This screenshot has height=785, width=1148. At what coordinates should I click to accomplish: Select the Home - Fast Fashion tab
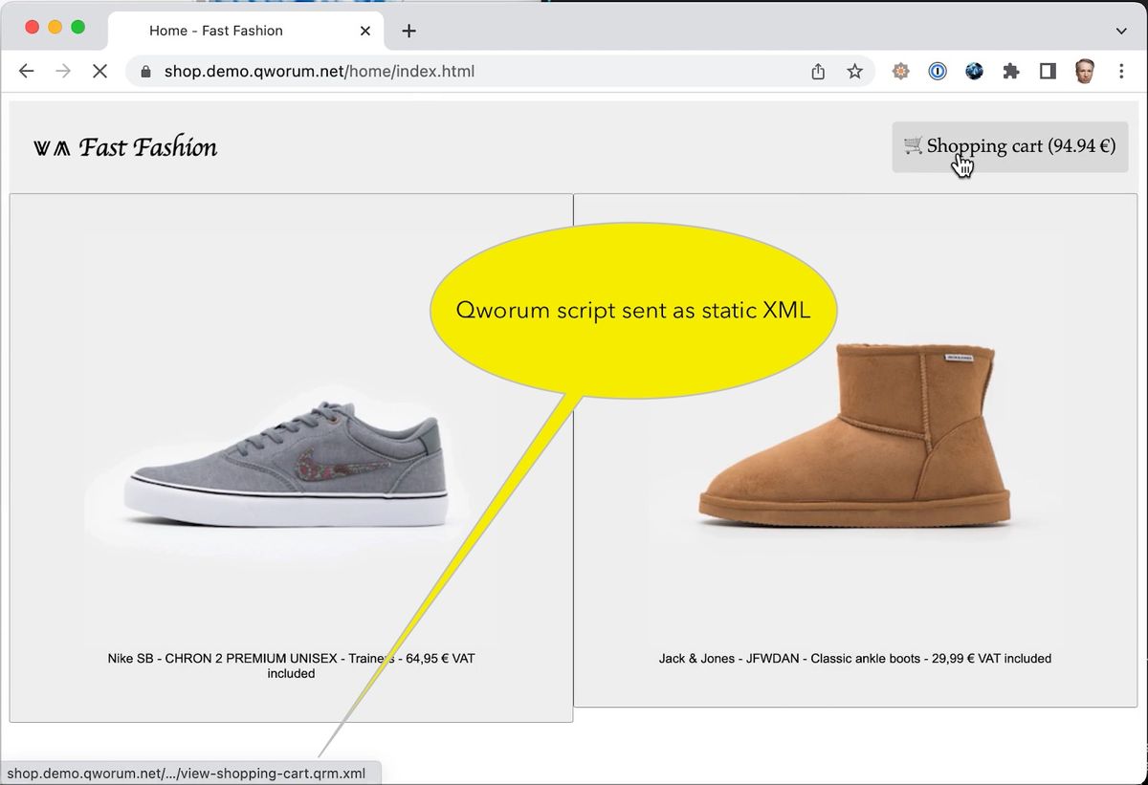click(246, 31)
